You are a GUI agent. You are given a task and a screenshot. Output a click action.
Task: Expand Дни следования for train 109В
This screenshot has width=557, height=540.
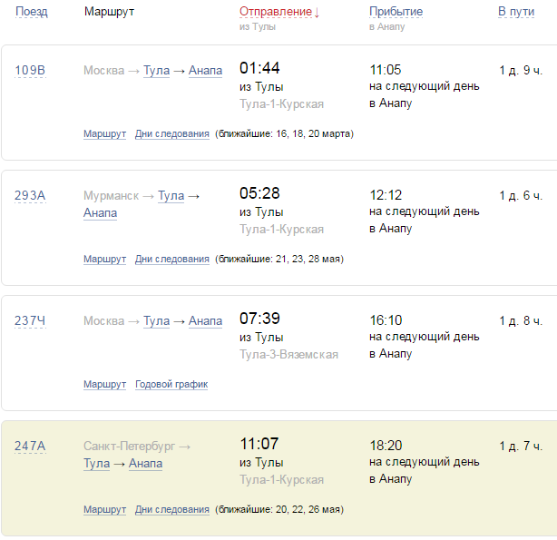pos(171,133)
